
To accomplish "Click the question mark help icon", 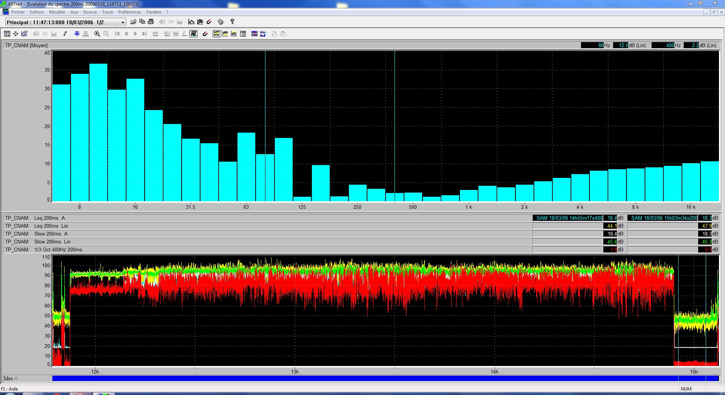I will [x=232, y=22].
